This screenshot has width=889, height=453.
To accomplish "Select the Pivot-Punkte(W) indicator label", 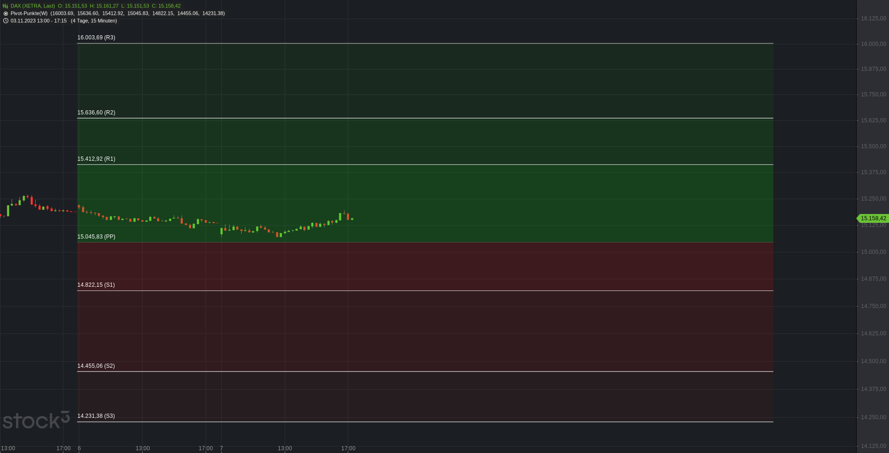I will point(29,13).
